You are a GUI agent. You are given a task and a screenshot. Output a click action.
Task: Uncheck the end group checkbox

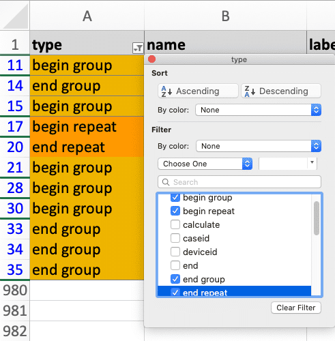point(175,279)
